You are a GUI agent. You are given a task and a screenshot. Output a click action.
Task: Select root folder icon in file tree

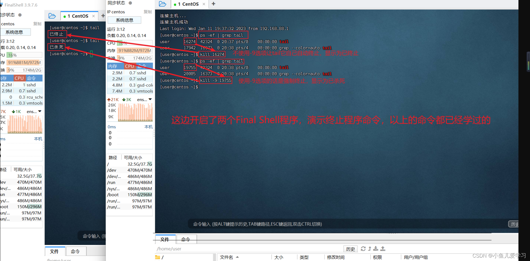click(x=158, y=257)
